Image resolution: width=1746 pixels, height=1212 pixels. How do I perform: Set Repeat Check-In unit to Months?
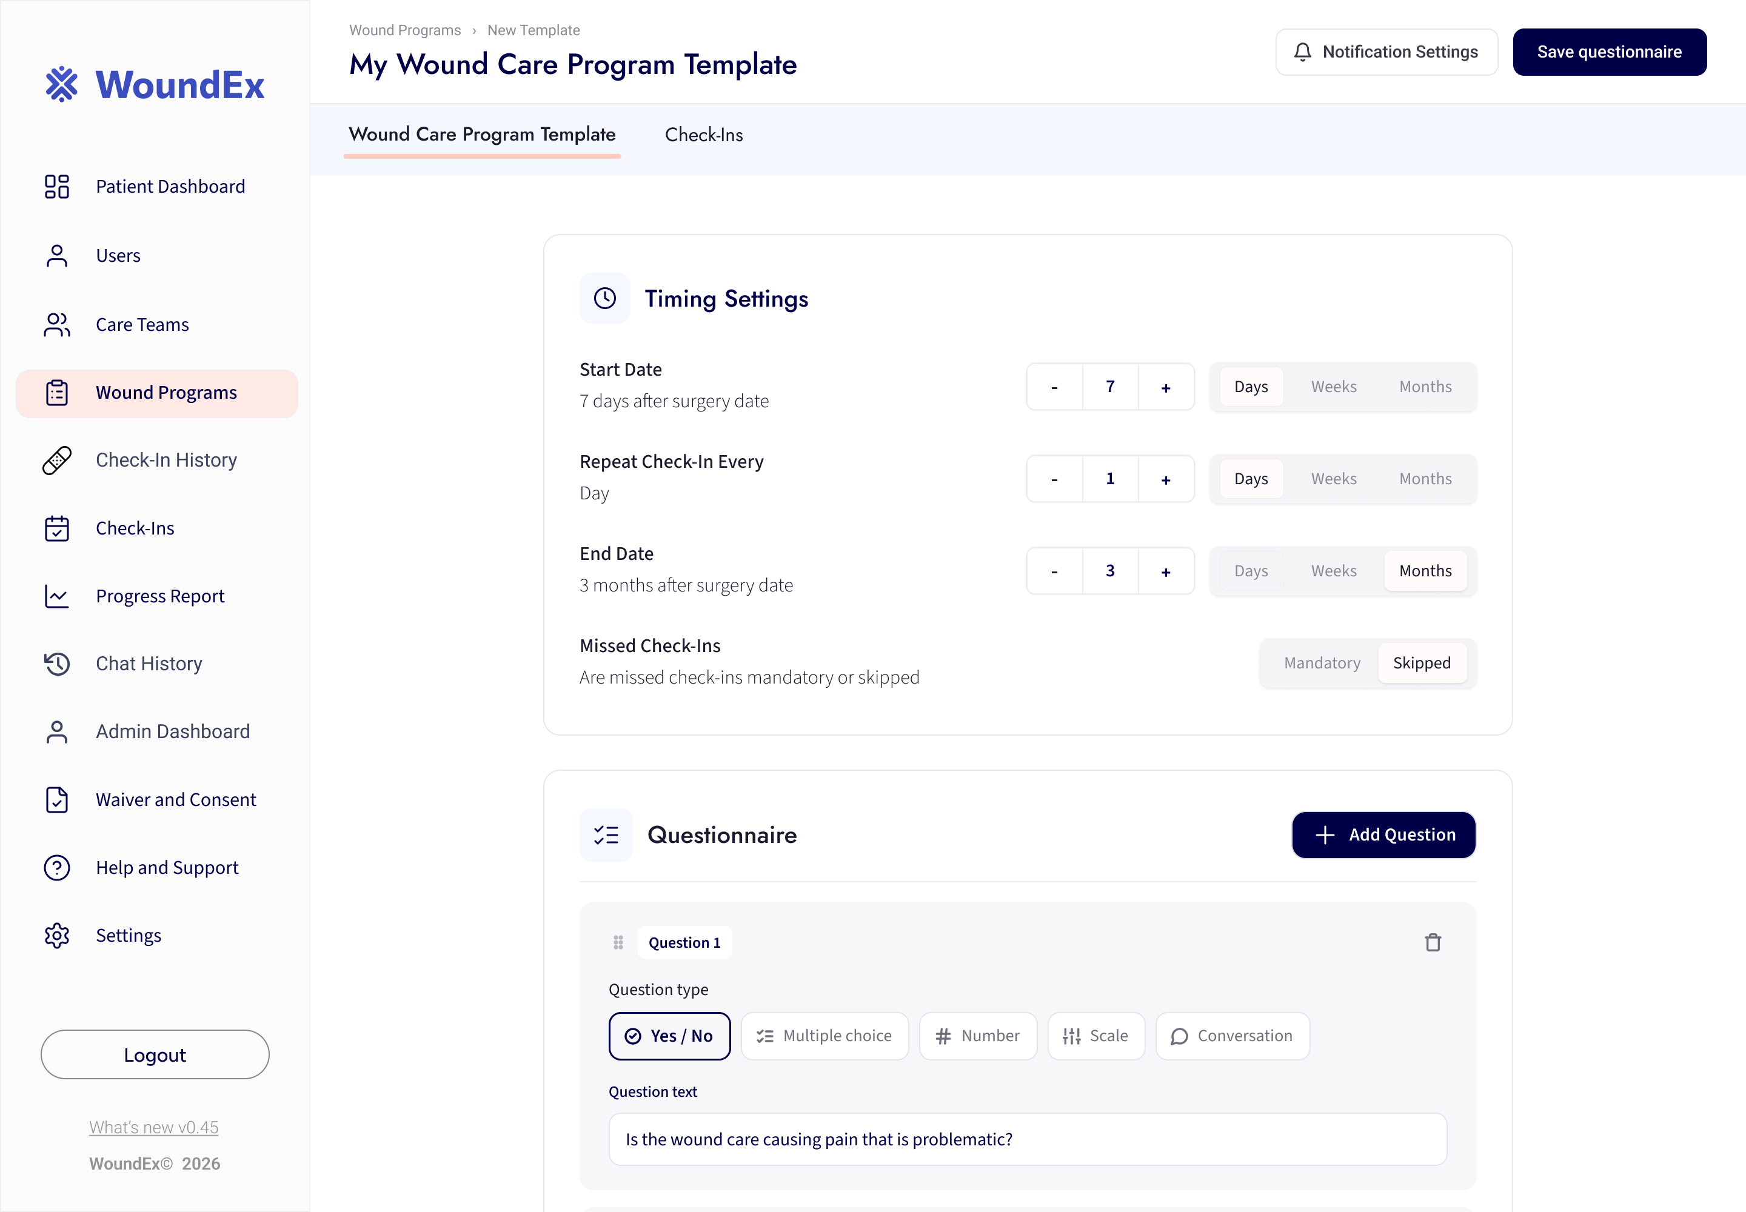1425,478
